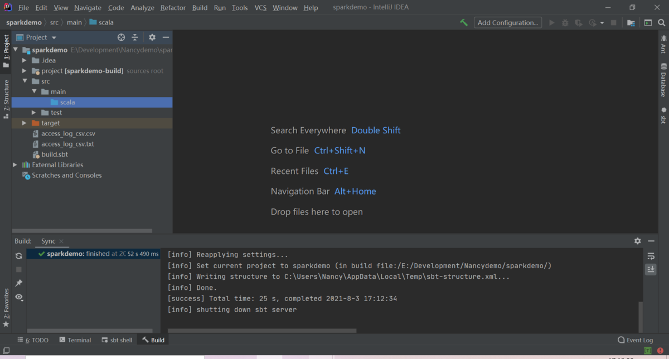Image resolution: width=669 pixels, height=359 pixels.
Task: Click Collapse All in the Project panel header
Action: (135, 37)
